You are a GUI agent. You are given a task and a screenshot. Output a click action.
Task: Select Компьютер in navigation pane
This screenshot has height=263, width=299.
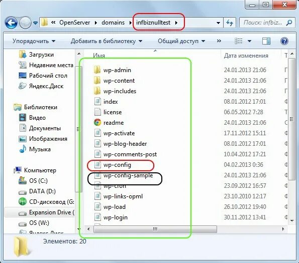click(x=40, y=170)
